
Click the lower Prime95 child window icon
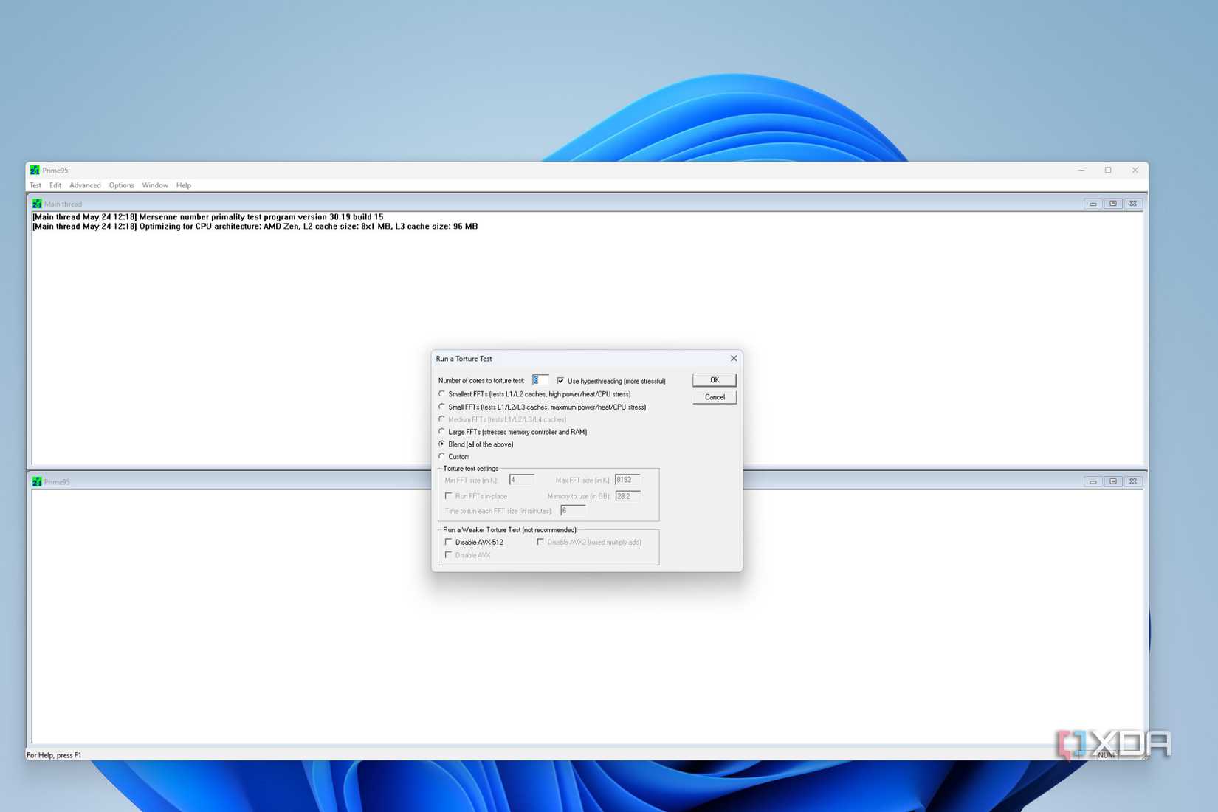pos(37,481)
